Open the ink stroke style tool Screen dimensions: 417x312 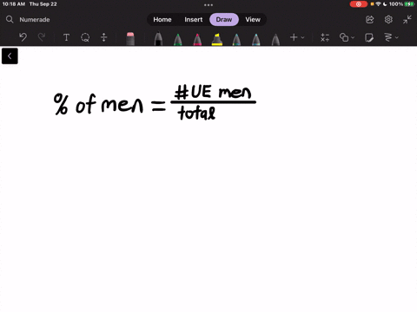[388, 37]
